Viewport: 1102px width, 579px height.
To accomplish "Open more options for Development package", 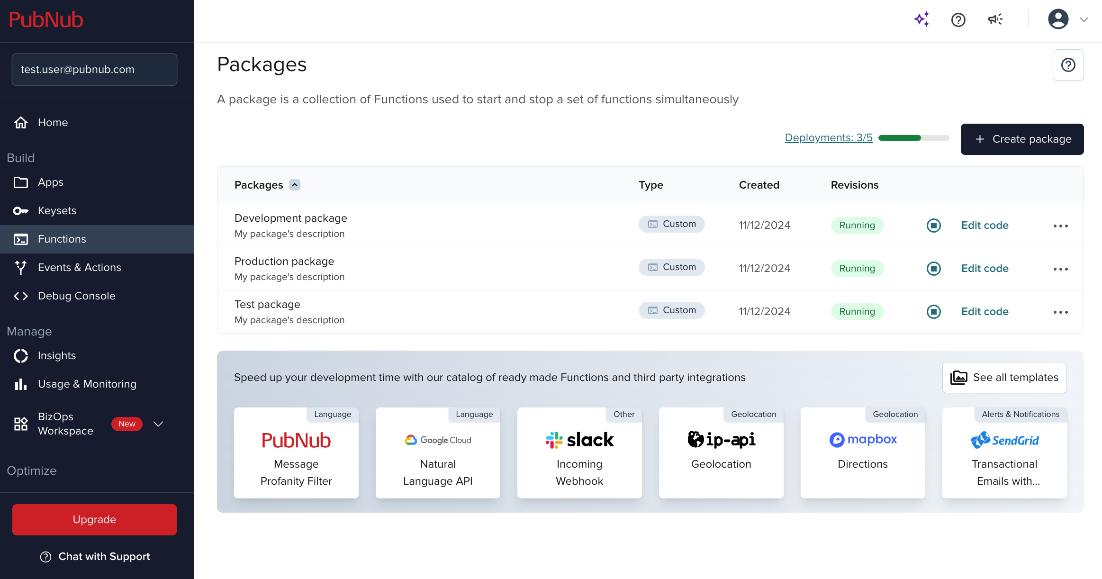I will [1060, 226].
